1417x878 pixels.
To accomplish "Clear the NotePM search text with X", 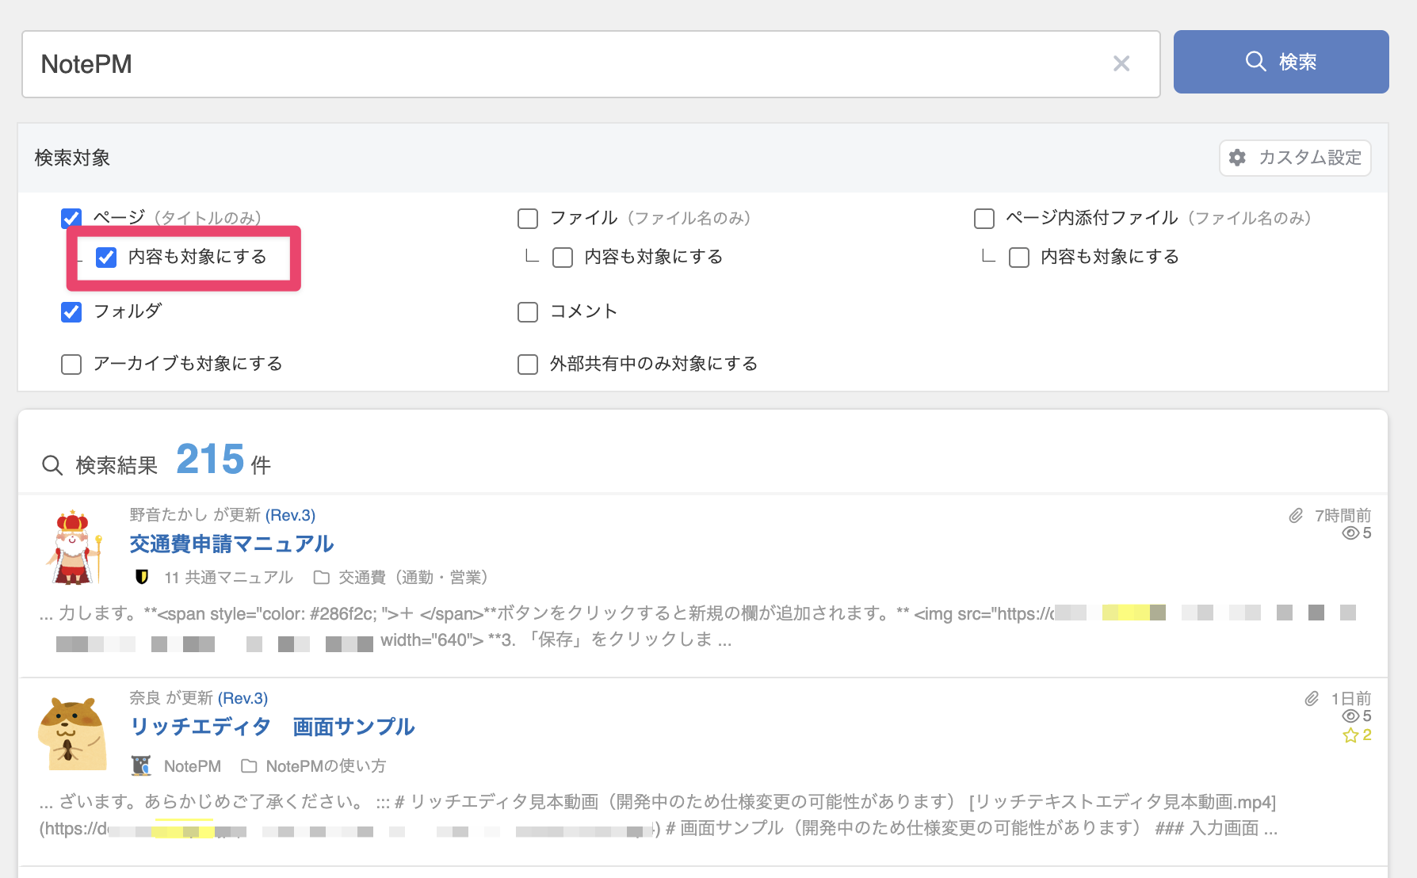I will pyautogui.click(x=1121, y=63).
